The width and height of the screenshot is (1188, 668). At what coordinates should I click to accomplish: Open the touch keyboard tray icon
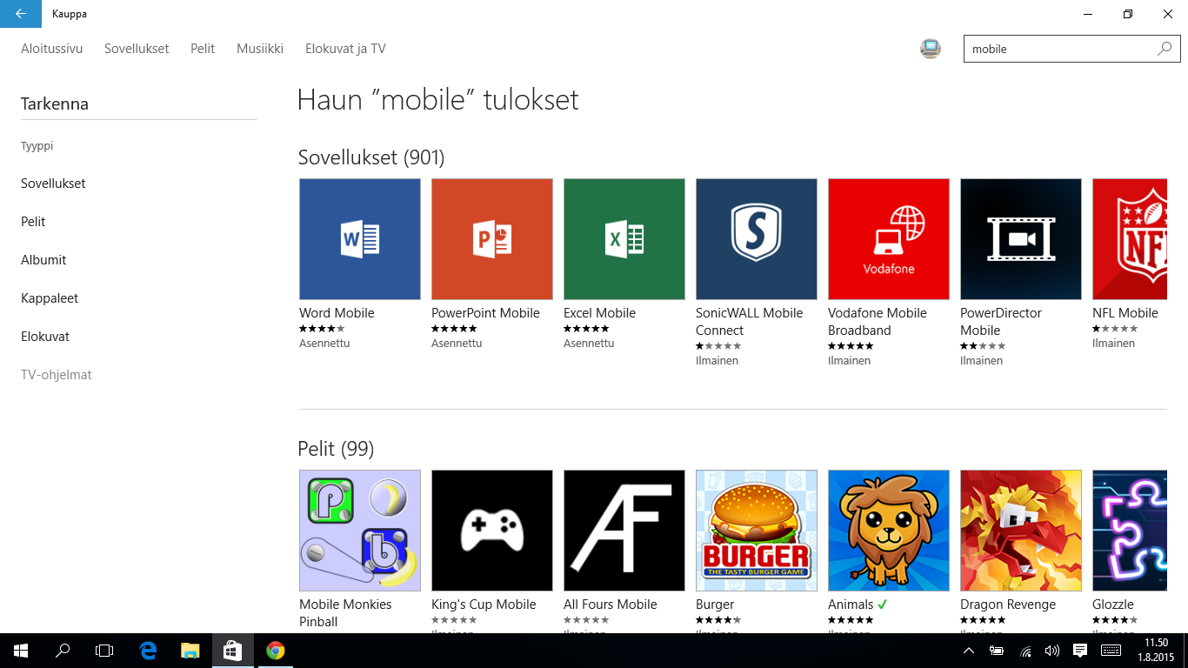pos(1111,651)
